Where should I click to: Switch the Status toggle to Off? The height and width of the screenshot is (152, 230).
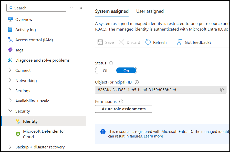point(106,71)
